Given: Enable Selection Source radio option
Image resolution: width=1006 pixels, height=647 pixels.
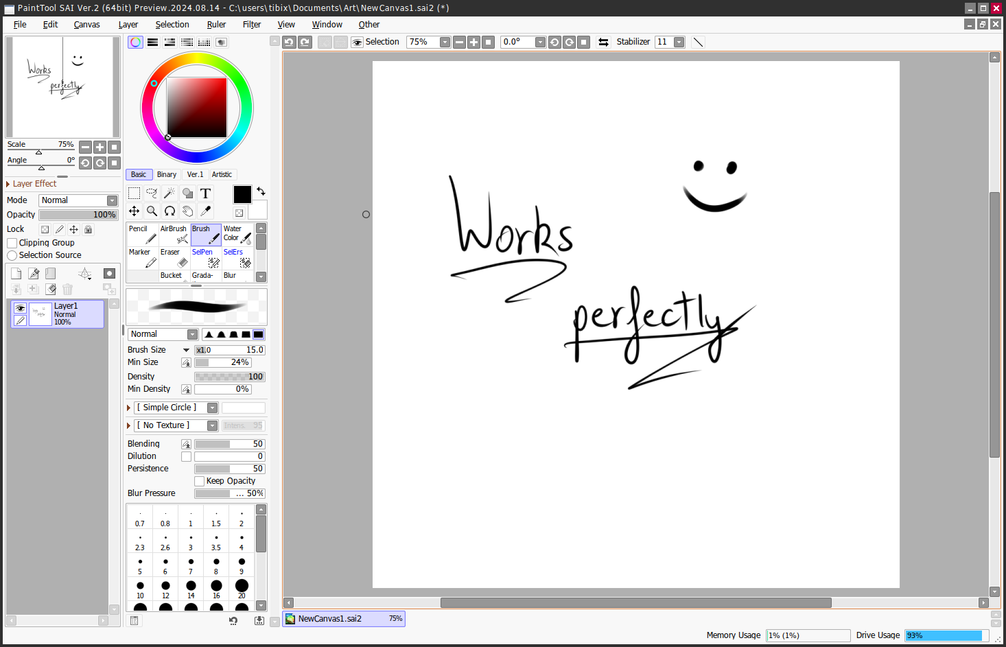Looking at the screenshot, I should (12, 255).
